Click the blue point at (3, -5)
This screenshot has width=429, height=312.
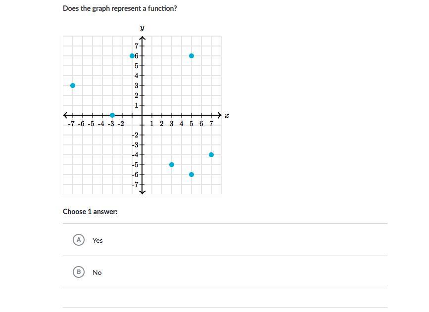[172, 165]
